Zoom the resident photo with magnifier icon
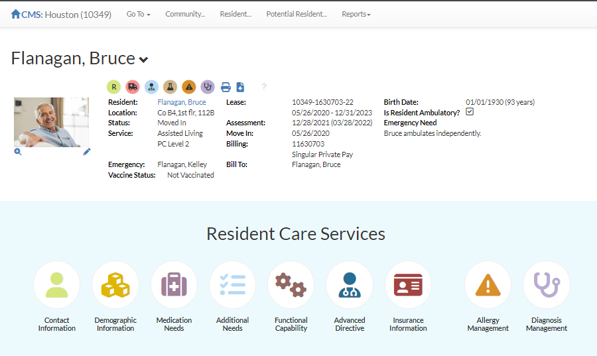This screenshot has width=597, height=356. (x=18, y=152)
